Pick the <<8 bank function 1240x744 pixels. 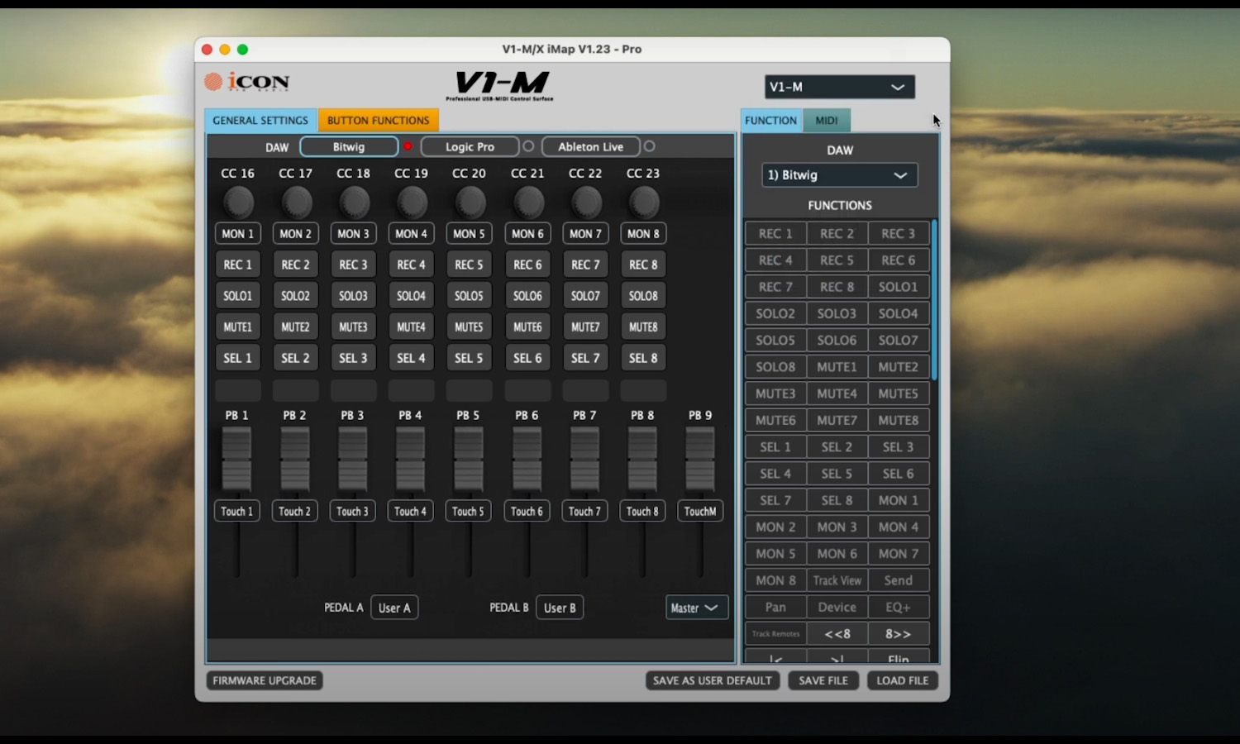[837, 634]
